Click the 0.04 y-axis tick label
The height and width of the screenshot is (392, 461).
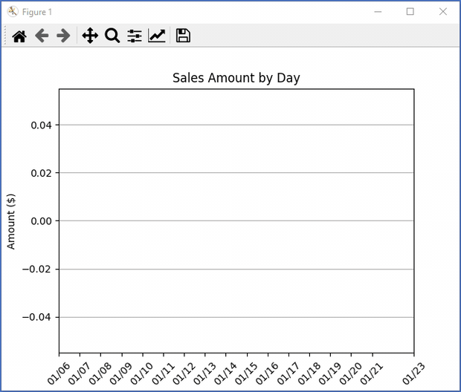[x=42, y=125]
